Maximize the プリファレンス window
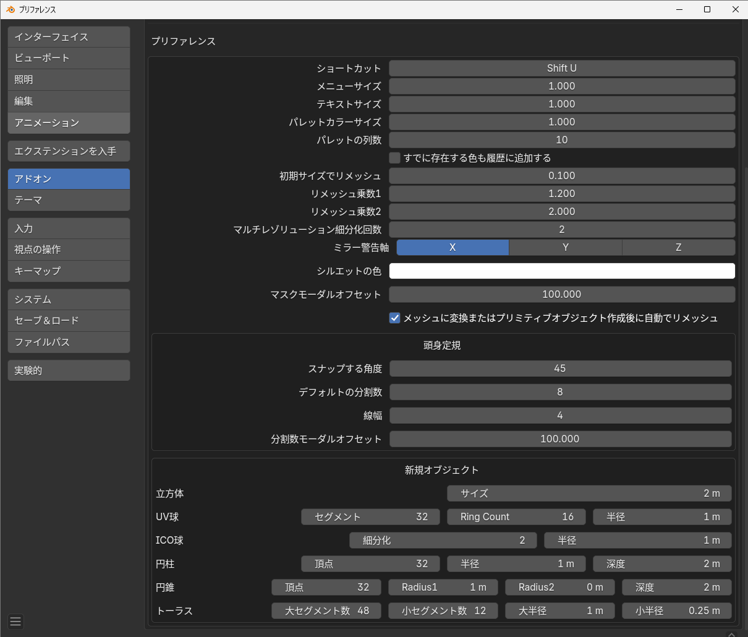748x637 pixels. pos(707,9)
